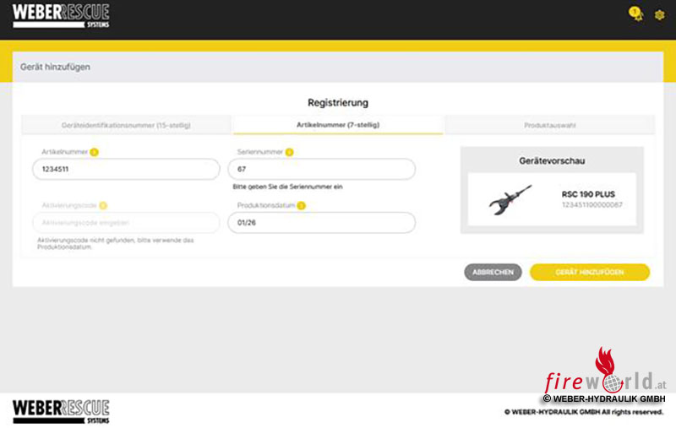Click info icon next to Artikelnummer
The image size is (676, 428).
(x=95, y=152)
